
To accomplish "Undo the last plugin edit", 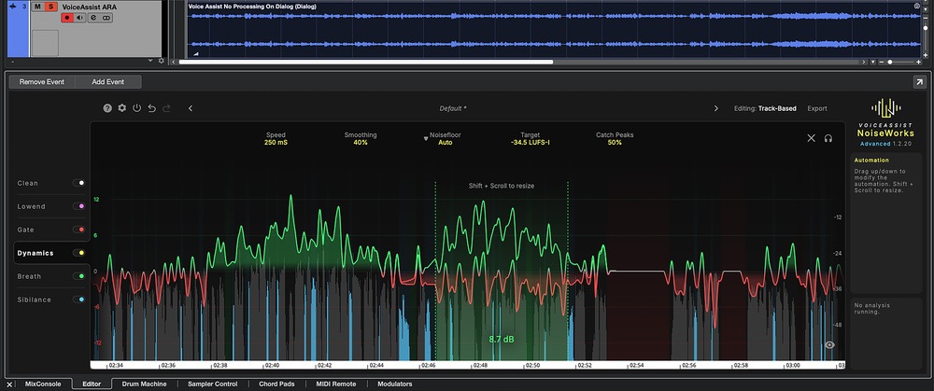I will coord(152,108).
